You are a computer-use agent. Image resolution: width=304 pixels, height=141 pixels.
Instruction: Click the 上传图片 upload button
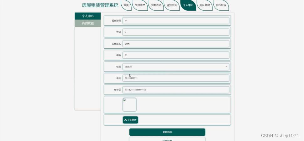click(x=130, y=120)
